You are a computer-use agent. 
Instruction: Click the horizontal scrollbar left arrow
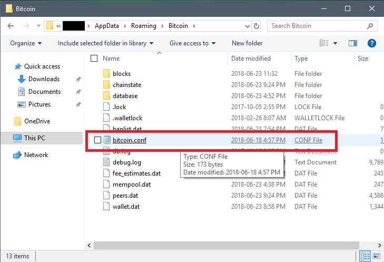pyautogui.click(x=89, y=245)
